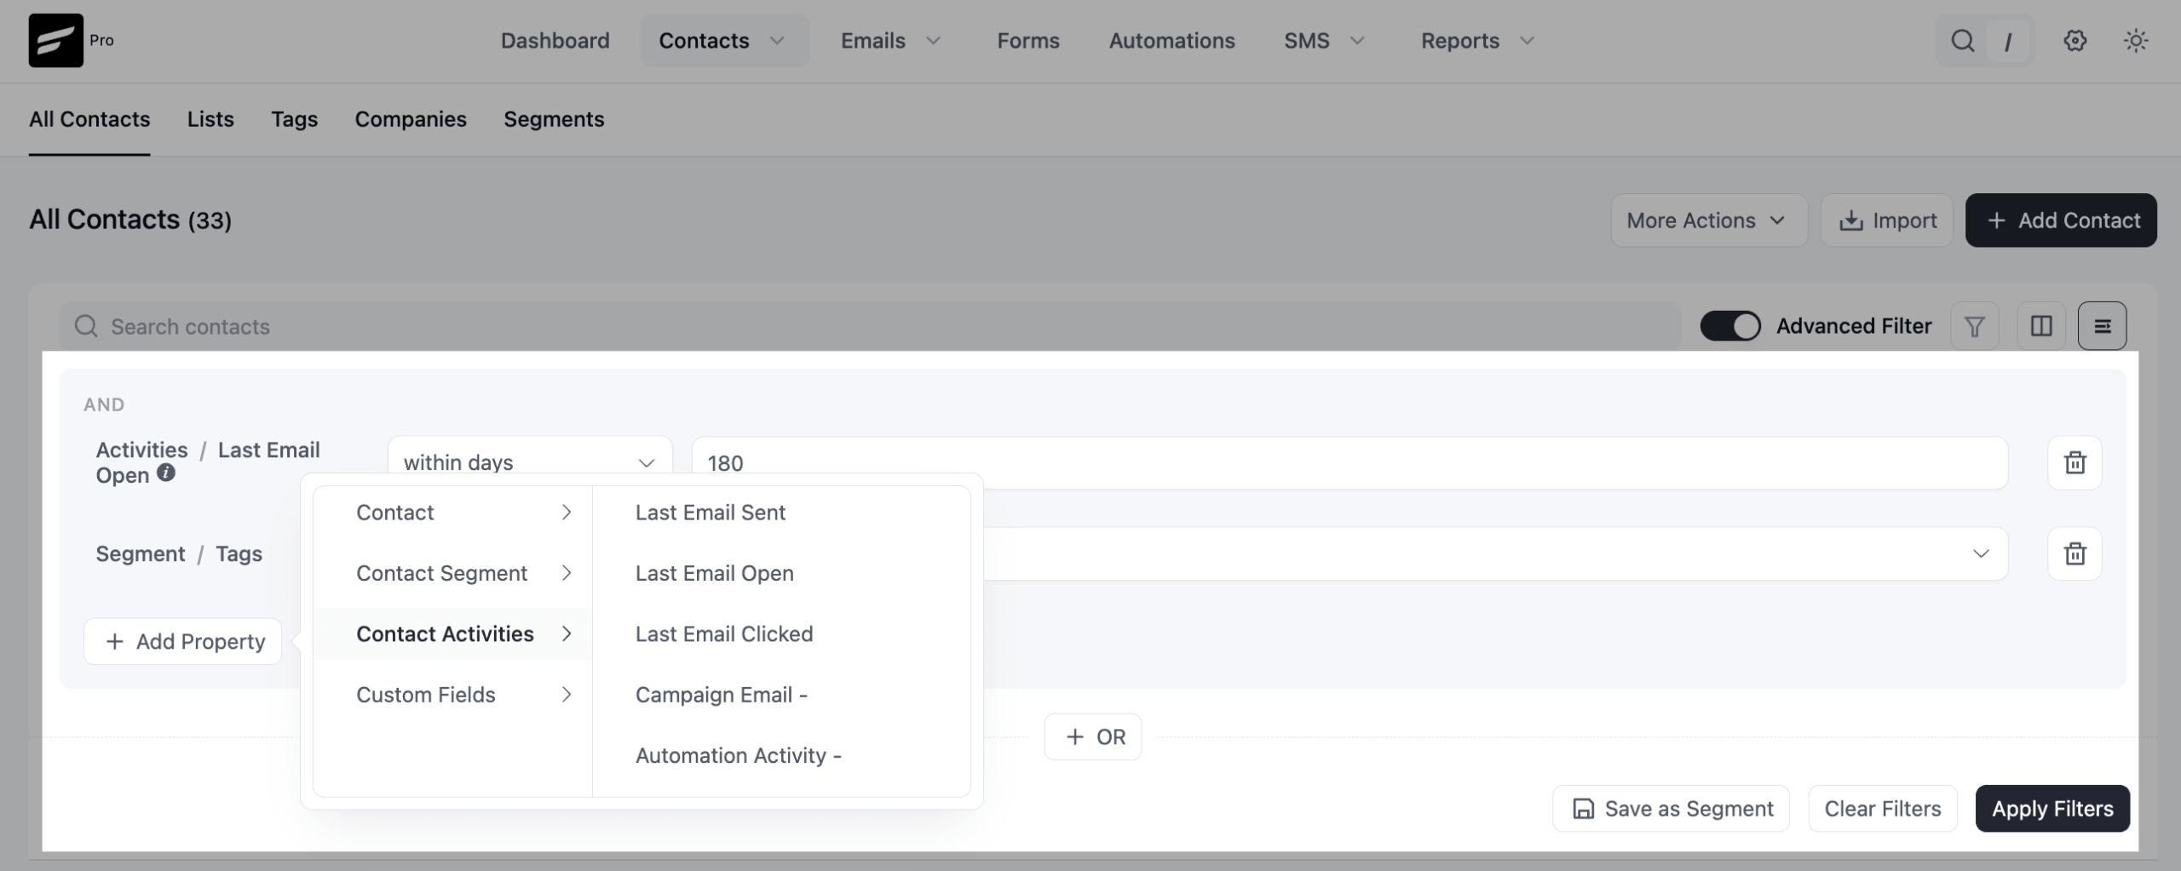Image resolution: width=2181 pixels, height=871 pixels.
Task: Click Save as Segment
Action: tap(1671, 808)
